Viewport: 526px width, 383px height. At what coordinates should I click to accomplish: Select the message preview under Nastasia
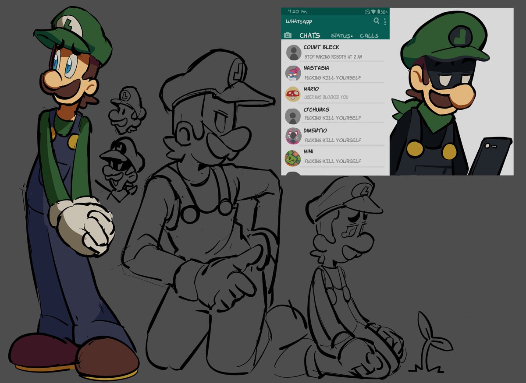pos(333,77)
